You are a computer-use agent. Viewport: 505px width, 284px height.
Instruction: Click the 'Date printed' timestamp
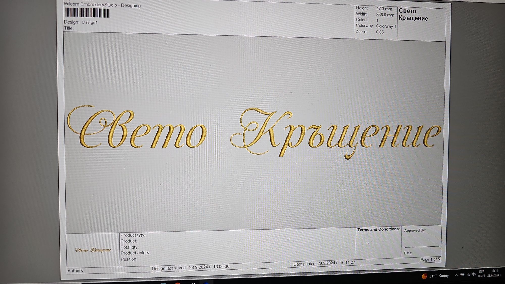tap(324, 263)
